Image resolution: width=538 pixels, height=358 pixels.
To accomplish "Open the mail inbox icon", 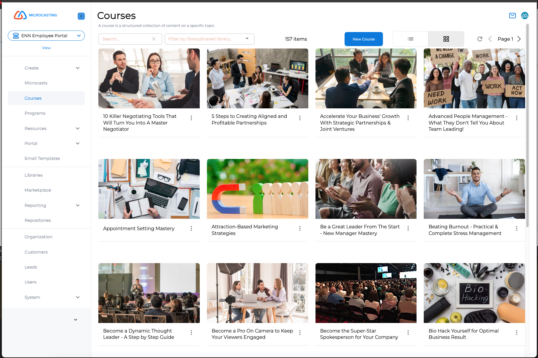I will pos(513,16).
